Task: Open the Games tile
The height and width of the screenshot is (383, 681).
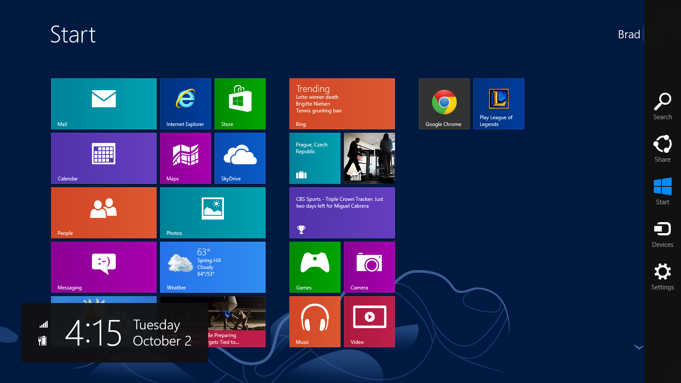Action: (315, 267)
